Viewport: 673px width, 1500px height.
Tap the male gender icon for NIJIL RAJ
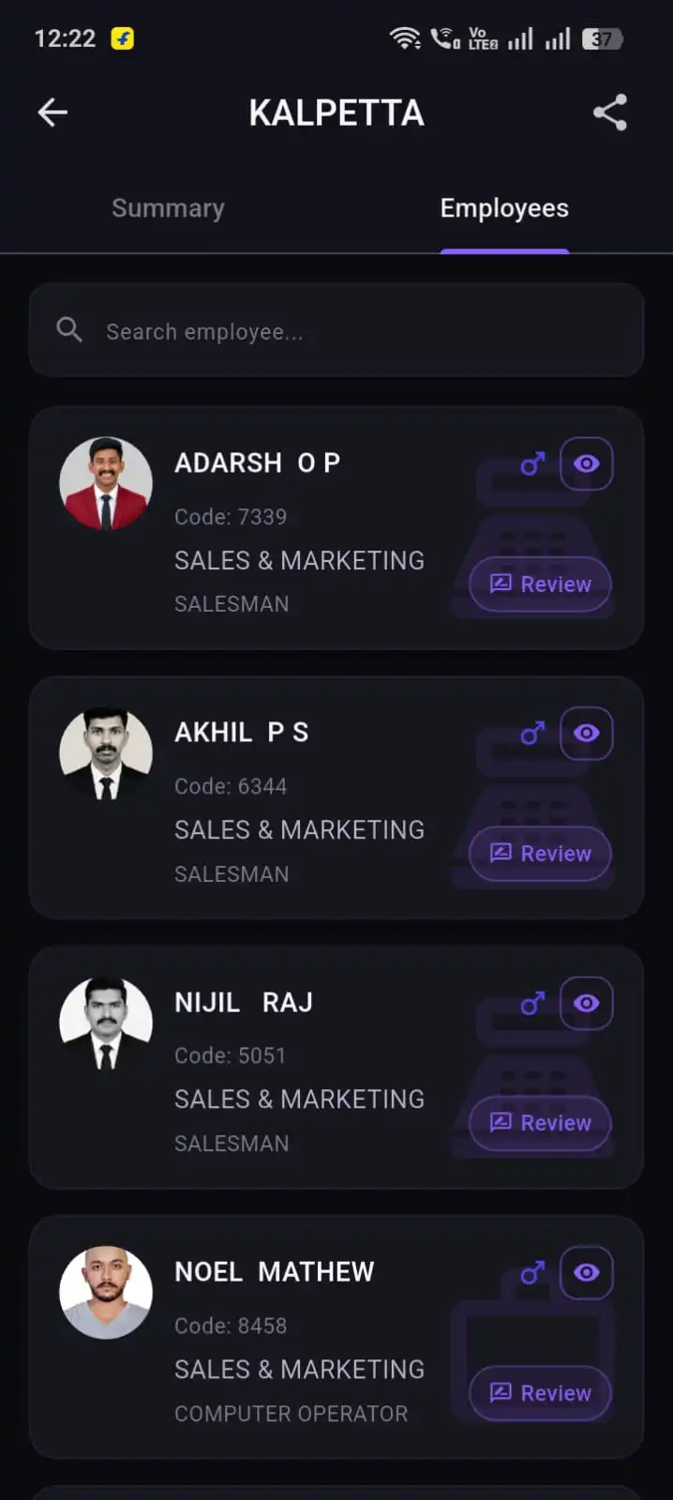point(532,1003)
